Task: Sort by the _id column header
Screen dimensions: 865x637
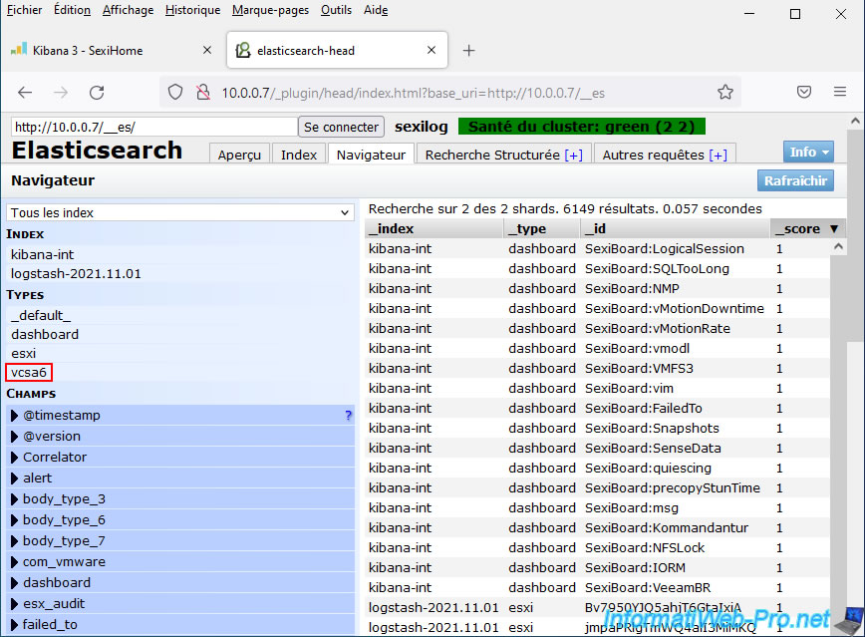Action: (x=676, y=228)
